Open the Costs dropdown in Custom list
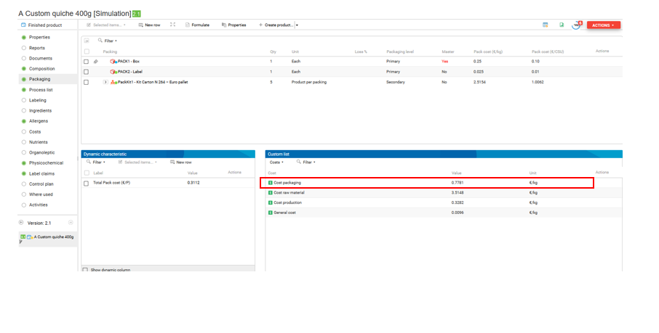The width and height of the screenshot is (659, 333). pyautogui.click(x=276, y=163)
